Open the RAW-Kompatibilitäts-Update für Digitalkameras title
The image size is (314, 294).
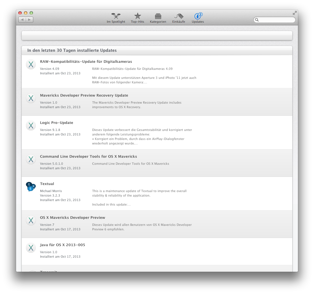86,62
